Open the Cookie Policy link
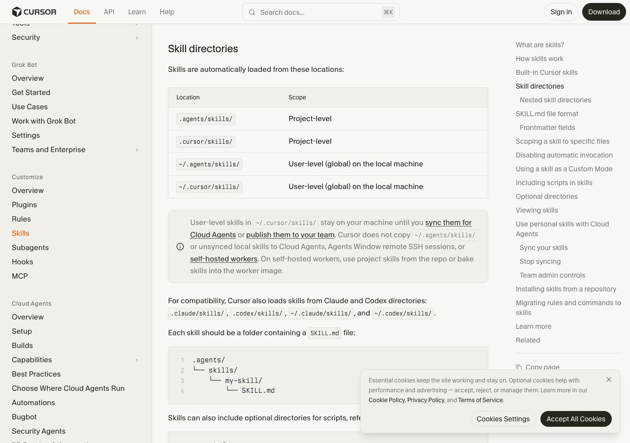This screenshot has height=443, width=630. click(386, 400)
